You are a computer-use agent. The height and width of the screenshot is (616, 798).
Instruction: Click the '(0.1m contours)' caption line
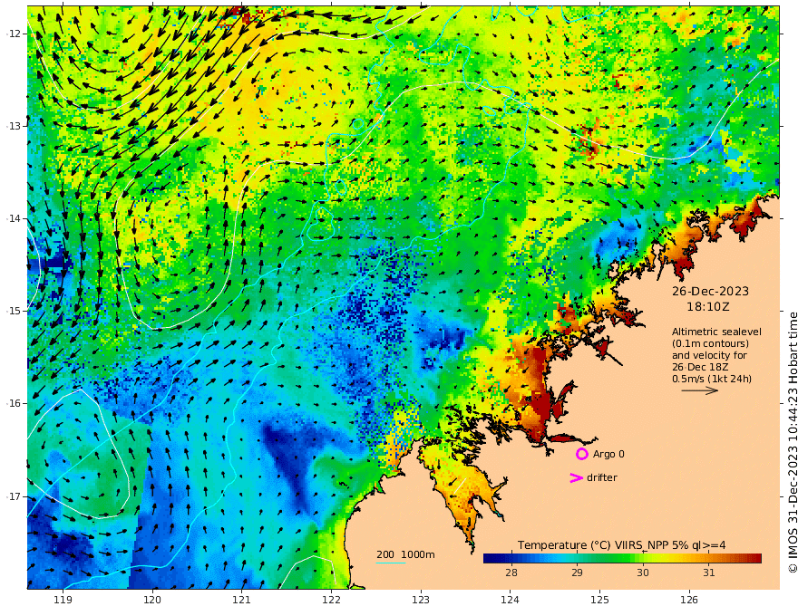[x=710, y=343]
